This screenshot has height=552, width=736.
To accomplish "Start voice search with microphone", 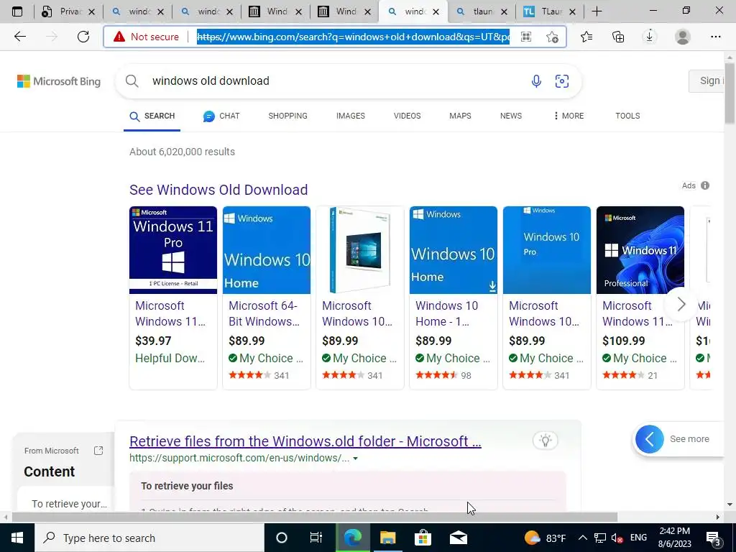I will [x=536, y=81].
